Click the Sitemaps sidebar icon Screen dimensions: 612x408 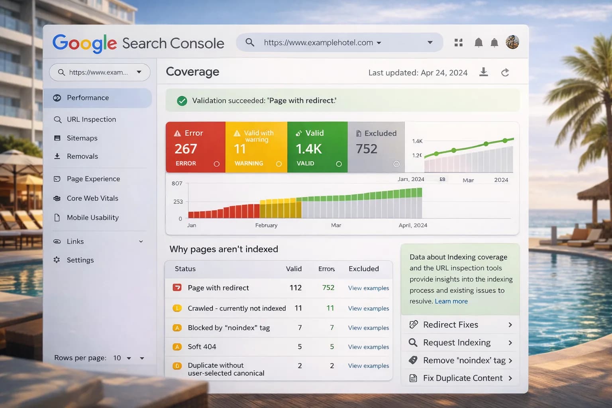(57, 138)
